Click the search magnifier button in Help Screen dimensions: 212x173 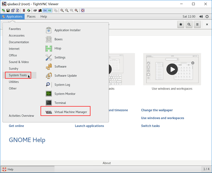tap(189, 25)
